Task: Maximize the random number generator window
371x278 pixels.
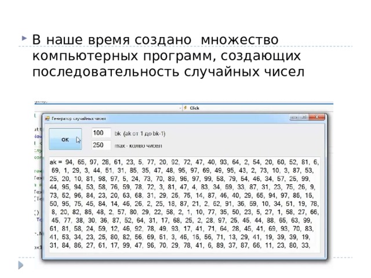Action: point(304,117)
